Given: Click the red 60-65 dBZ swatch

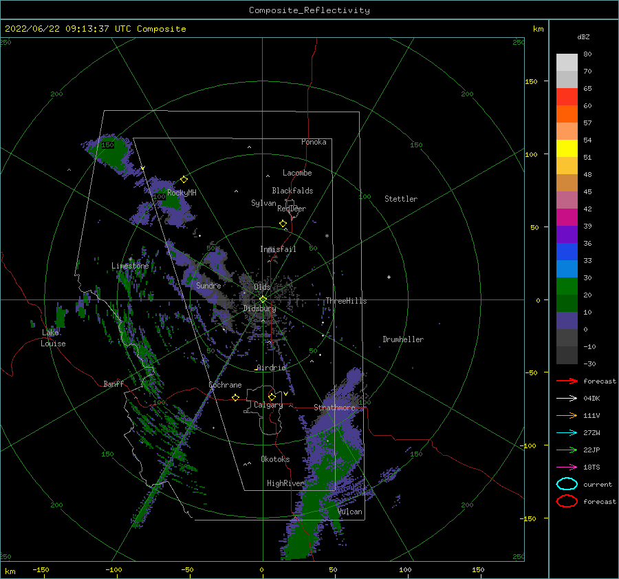Looking at the screenshot, I should [567, 97].
